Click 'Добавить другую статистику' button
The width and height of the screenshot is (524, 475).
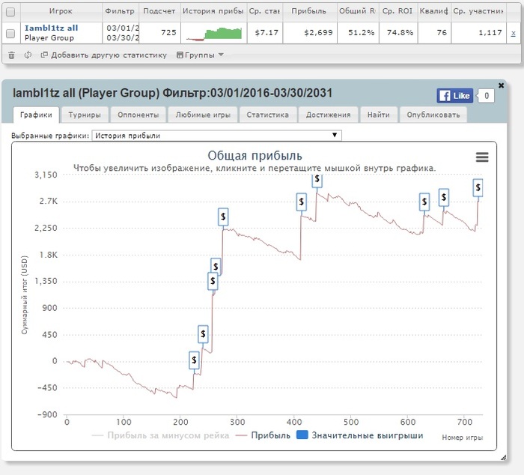click(103, 55)
